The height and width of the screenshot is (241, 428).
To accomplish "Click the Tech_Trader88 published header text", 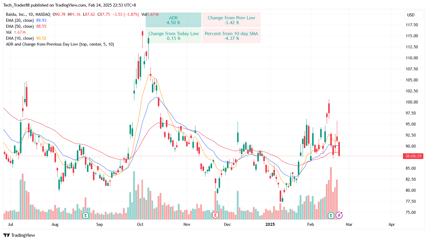I will point(69,5).
